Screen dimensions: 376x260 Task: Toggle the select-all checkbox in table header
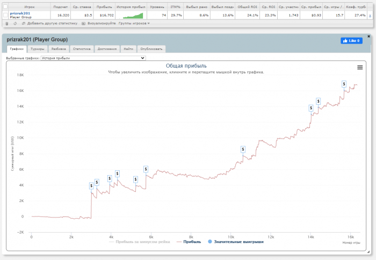[x=6, y=6]
